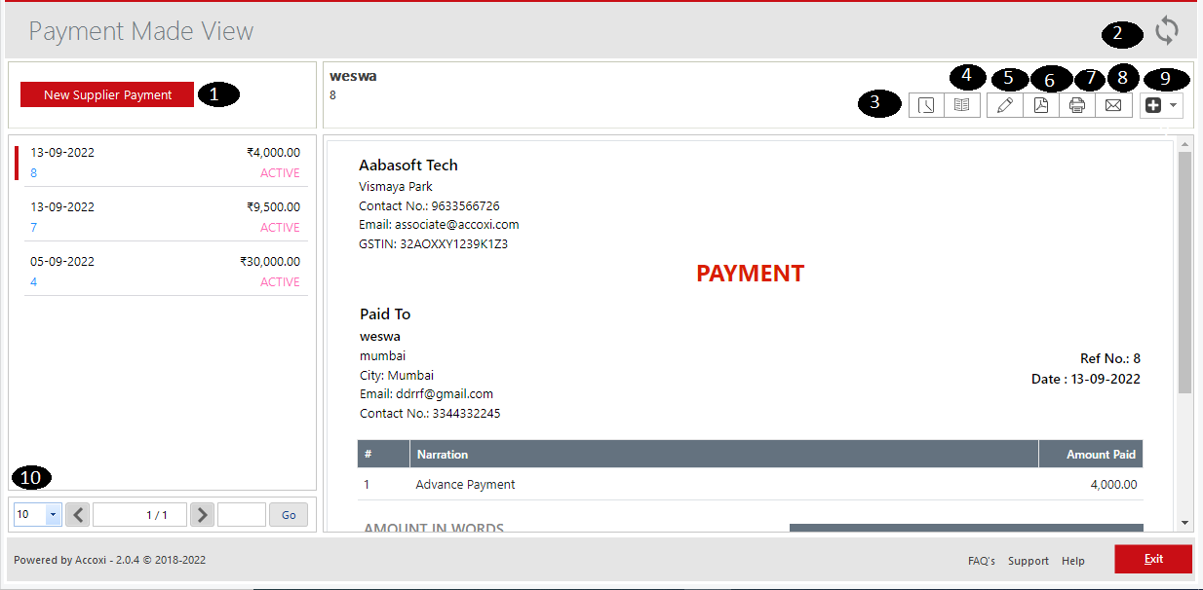Edit the payment with pencil icon
The image size is (1203, 590).
[x=1005, y=105]
